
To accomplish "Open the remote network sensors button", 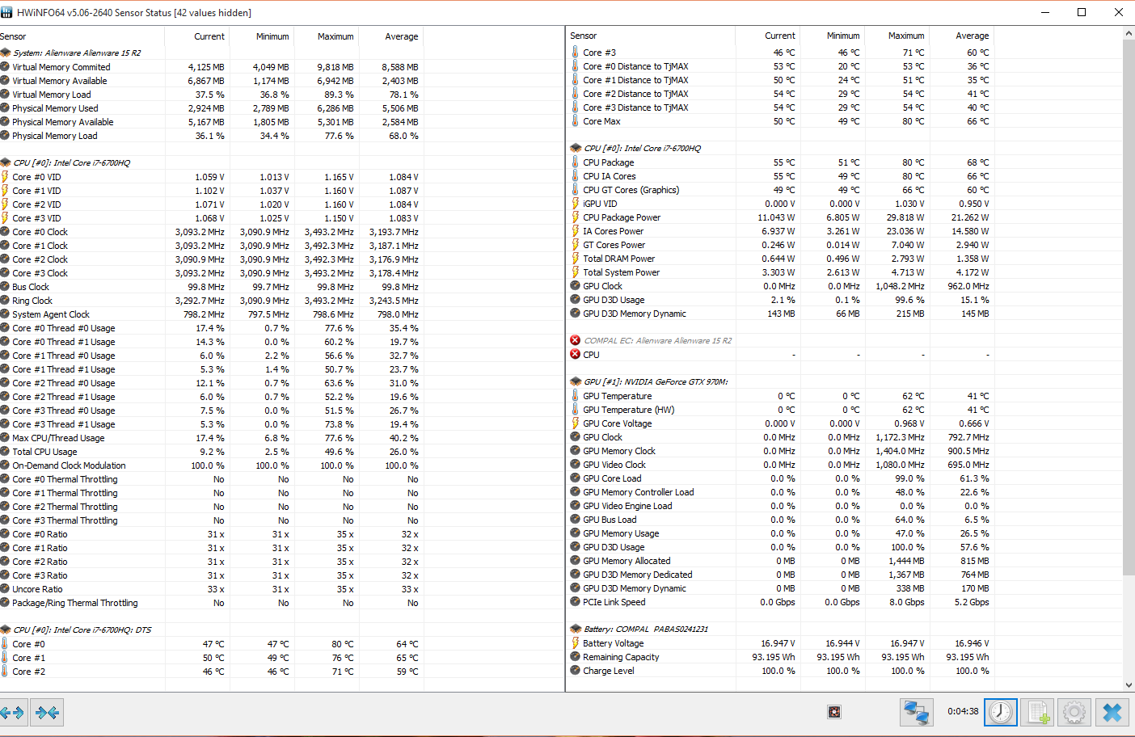I will 917,712.
